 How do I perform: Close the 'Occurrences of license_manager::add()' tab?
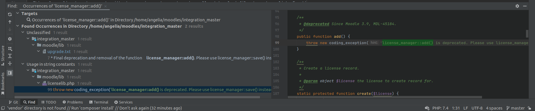coord(105,6)
